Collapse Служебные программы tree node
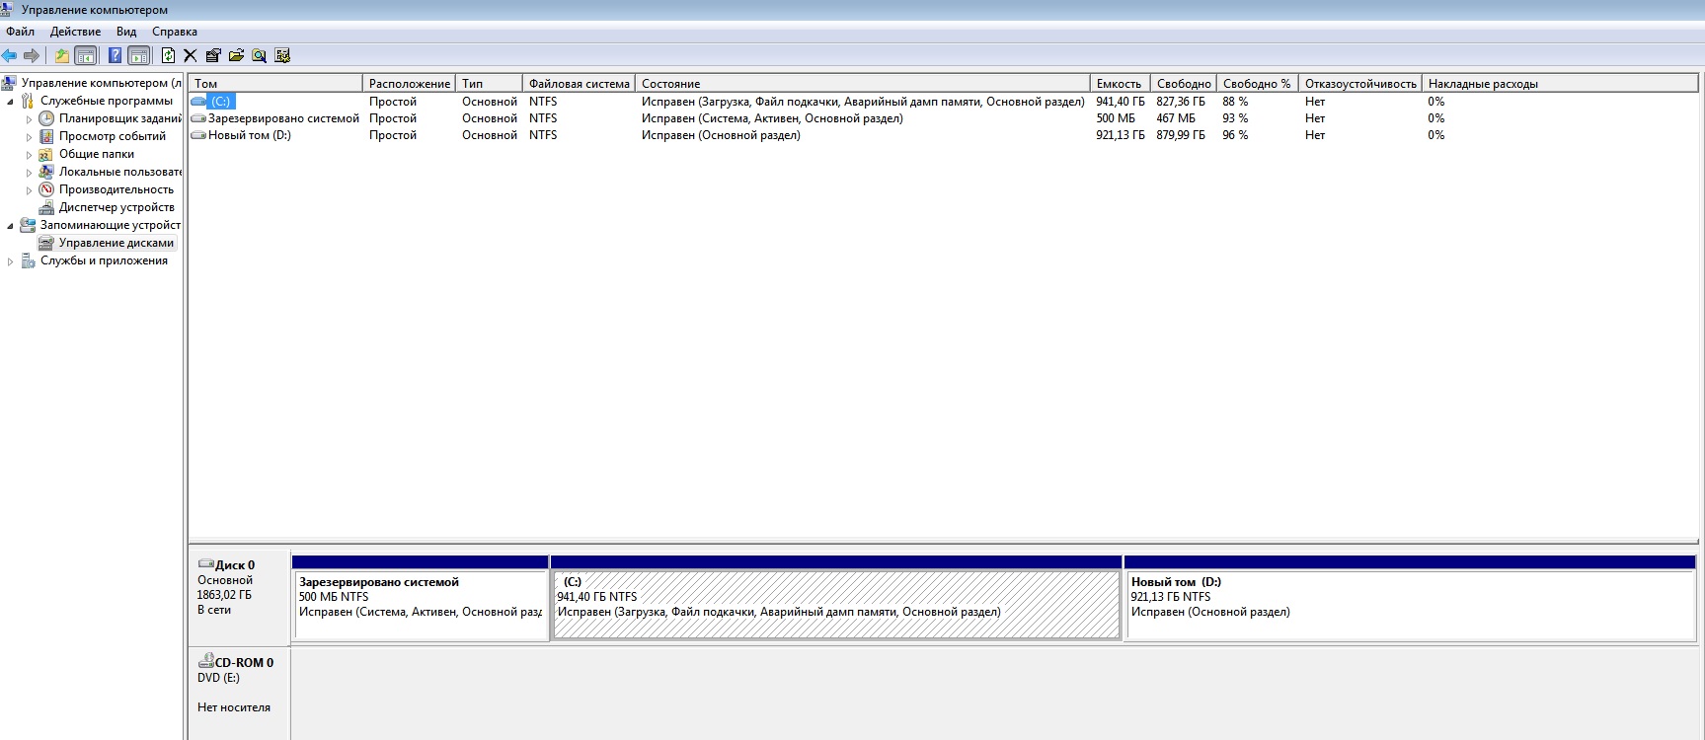 click(x=11, y=102)
